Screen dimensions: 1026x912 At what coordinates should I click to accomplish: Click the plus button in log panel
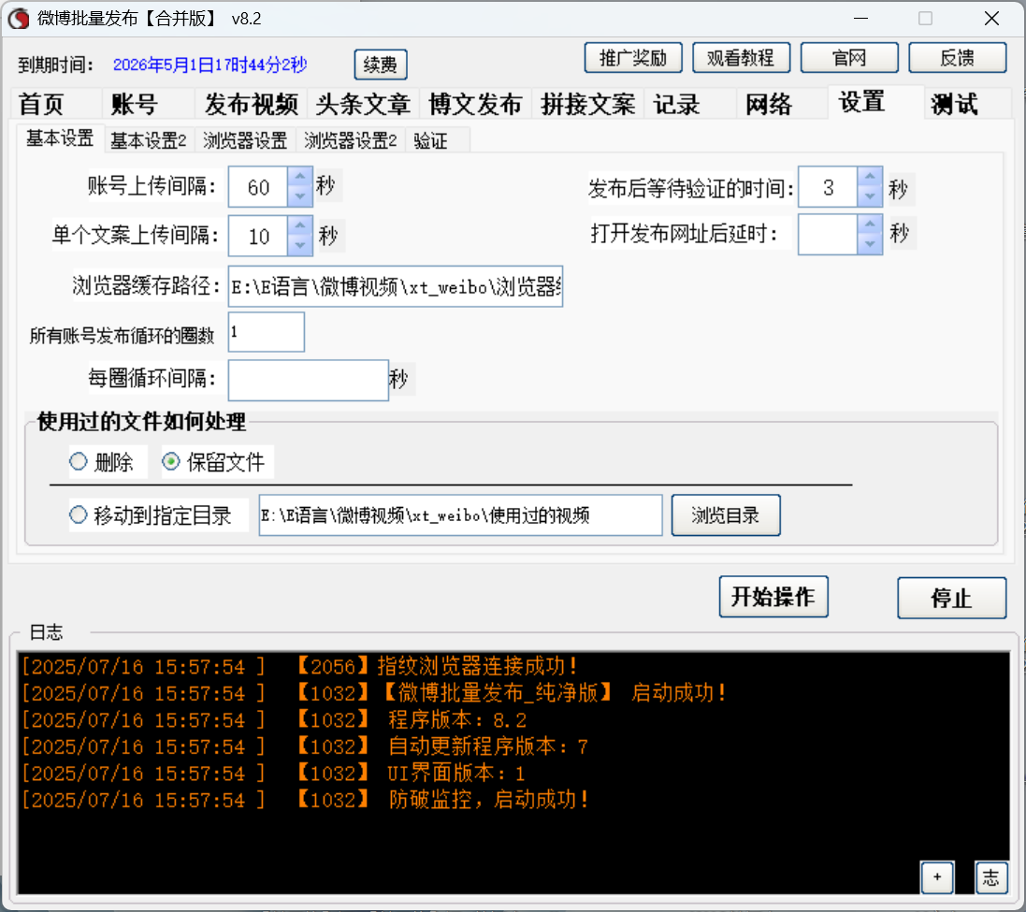937,877
